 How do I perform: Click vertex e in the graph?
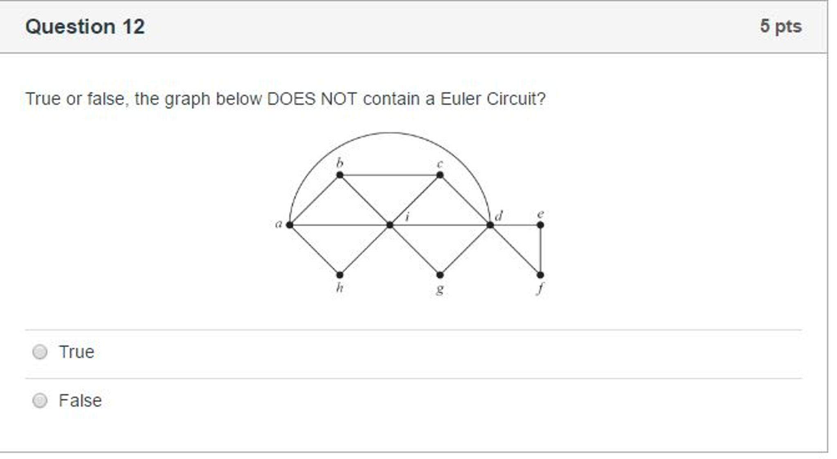tap(541, 224)
